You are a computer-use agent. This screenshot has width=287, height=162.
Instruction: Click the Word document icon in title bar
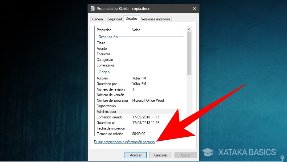point(92,9)
